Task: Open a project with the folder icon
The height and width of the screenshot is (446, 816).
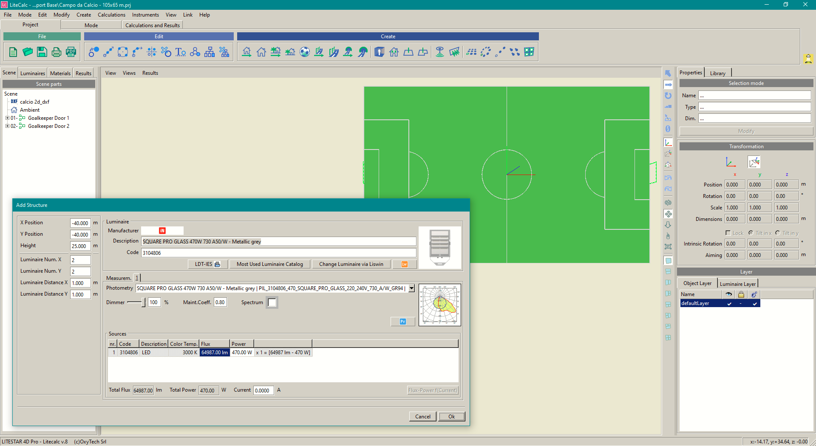Action: click(x=28, y=52)
